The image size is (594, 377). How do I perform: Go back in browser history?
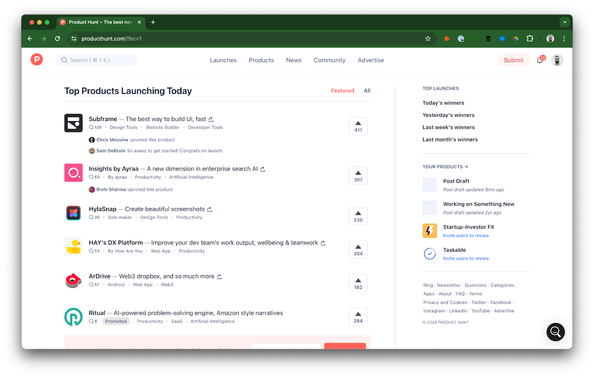[30, 39]
